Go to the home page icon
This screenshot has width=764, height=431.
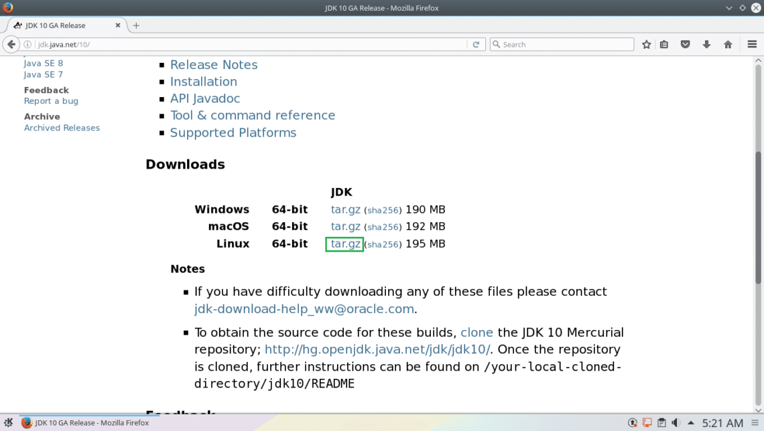728,44
